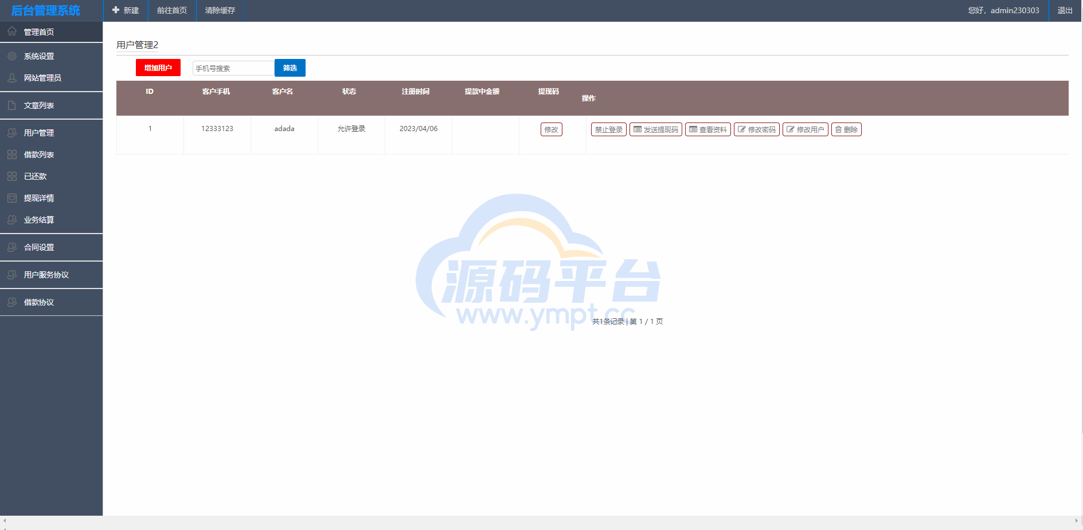The height and width of the screenshot is (530, 1083).
Task: Click 禁止登录 button for user adada
Action: (x=609, y=129)
